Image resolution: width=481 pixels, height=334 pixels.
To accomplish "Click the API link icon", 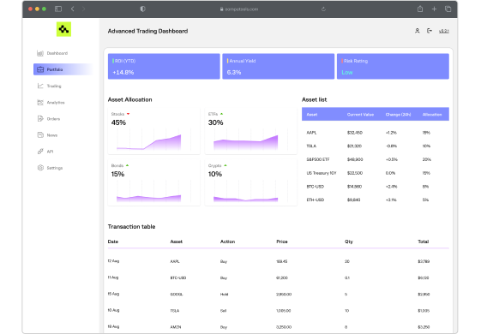I will pos(40,152).
